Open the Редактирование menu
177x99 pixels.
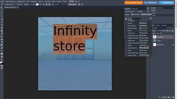click(11, 1)
